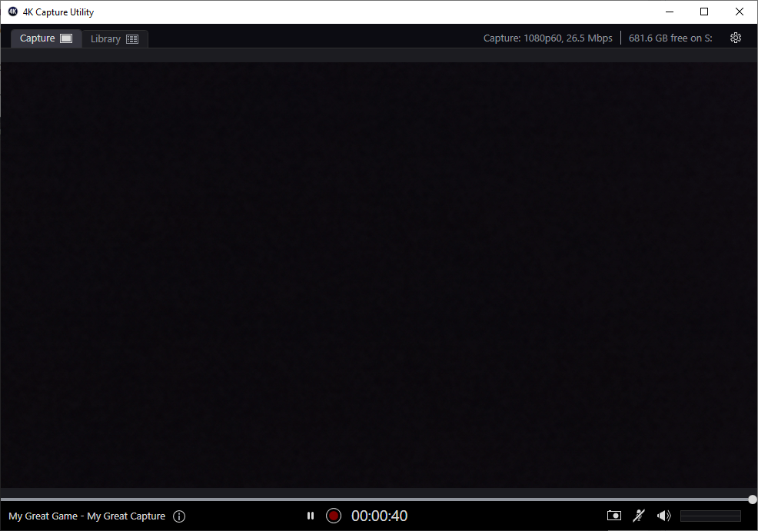758x531 pixels.
Task: Click the 4K Capture Utility title bar icon
Action: (11, 12)
